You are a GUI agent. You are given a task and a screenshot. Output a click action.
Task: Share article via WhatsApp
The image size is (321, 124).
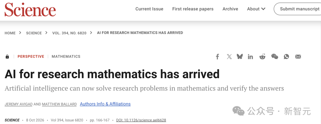pyautogui.click(x=287, y=57)
